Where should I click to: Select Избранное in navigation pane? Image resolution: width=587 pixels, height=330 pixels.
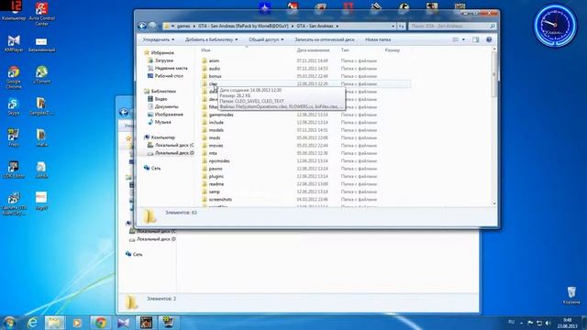159,53
